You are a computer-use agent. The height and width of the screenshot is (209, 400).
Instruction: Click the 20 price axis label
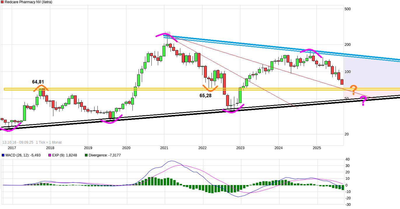347,134
